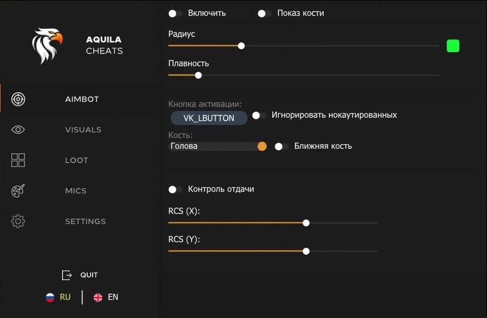Image resolution: width=487 pixels, height=318 pixels.
Task: Toggle the Показ кости switch
Action: click(264, 13)
